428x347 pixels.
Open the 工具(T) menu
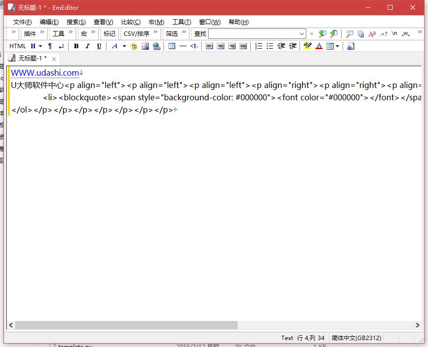click(182, 22)
